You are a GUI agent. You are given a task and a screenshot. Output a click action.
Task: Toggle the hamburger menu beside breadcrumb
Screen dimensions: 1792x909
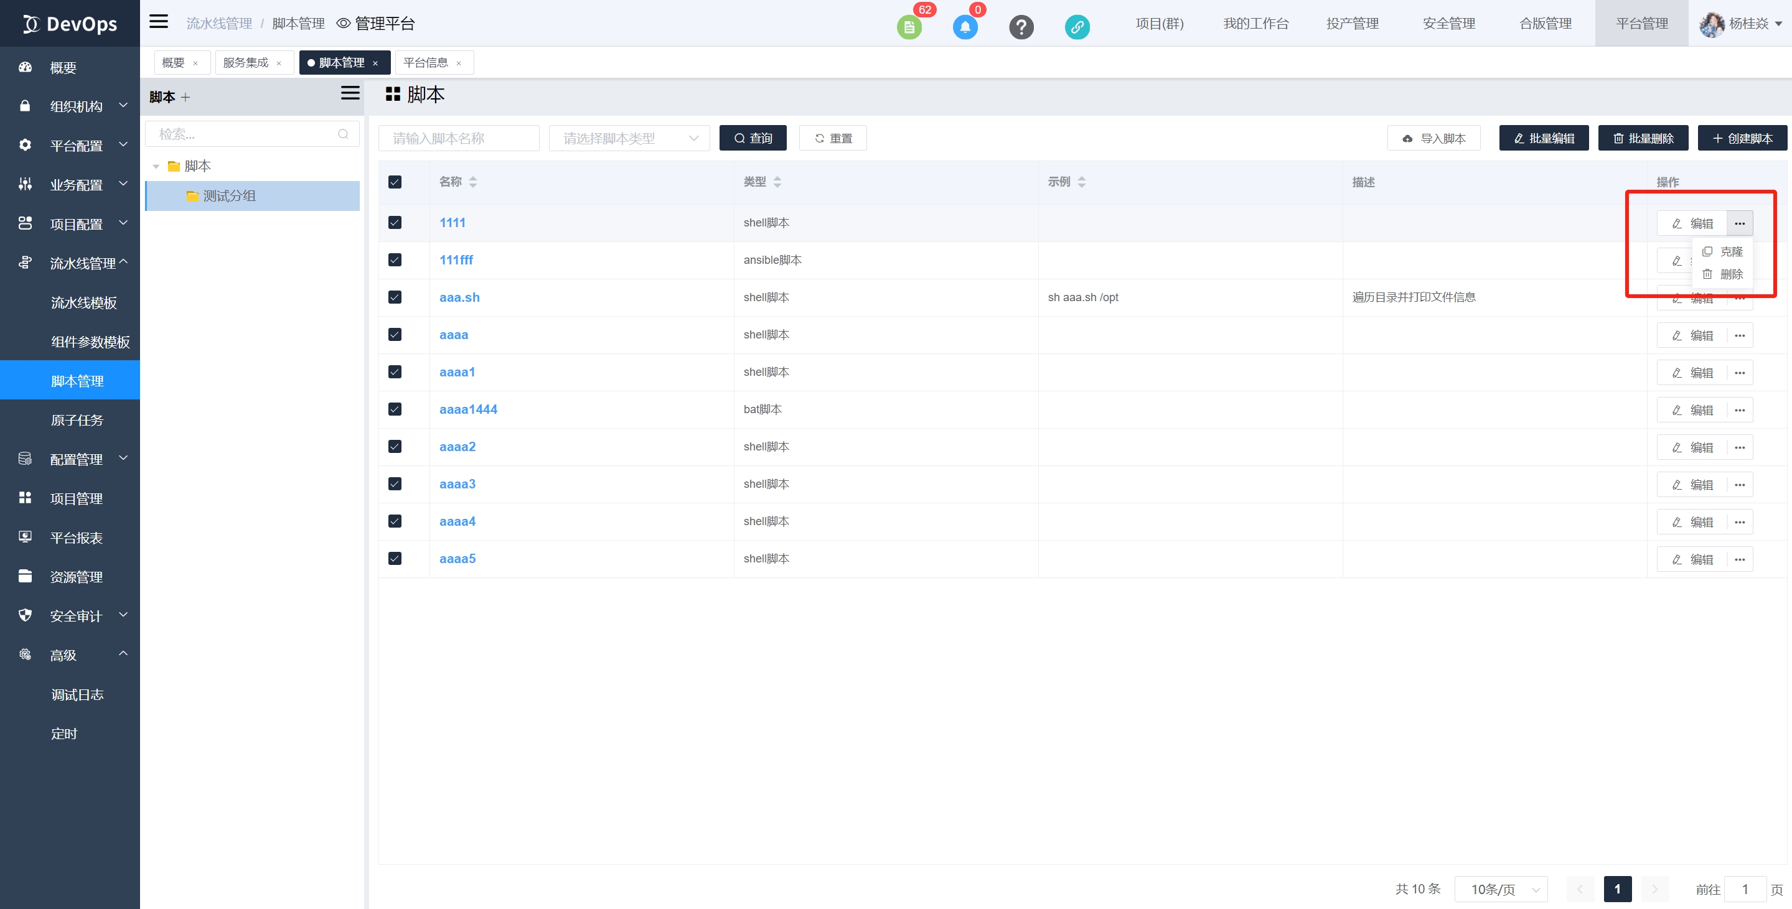click(159, 22)
